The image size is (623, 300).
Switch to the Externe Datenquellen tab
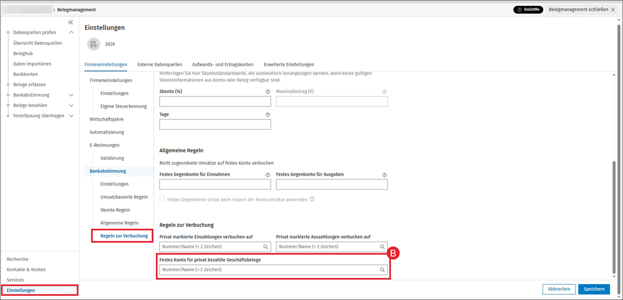click(x=160, y=64)
